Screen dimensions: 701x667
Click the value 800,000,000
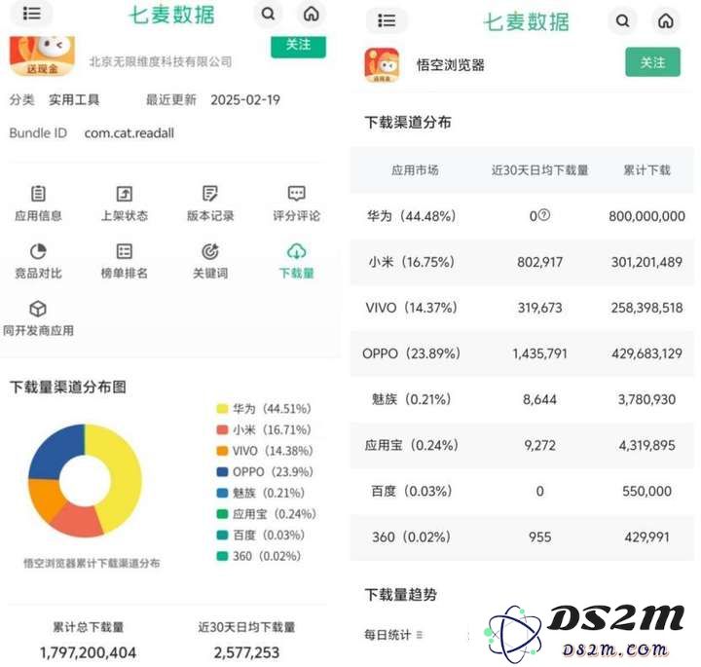pos(646,216)
